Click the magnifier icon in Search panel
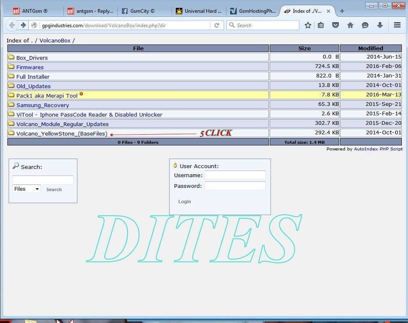The width and height of the screenshot is (408, 323). pyautogui.click(x=16, y=166)
